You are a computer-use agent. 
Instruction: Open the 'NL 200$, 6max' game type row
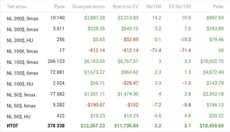coord(22,29)
